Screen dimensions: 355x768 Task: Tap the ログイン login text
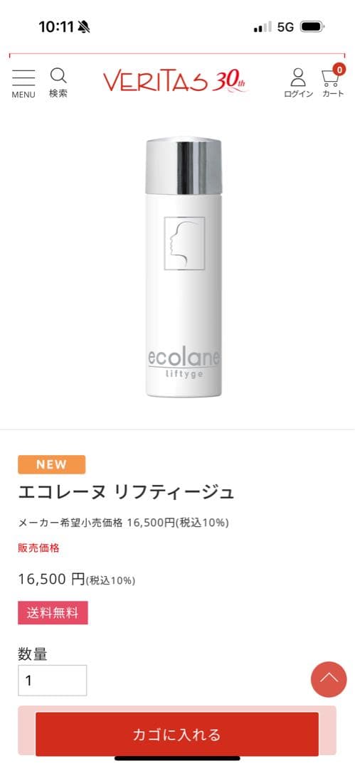(298, 94)
